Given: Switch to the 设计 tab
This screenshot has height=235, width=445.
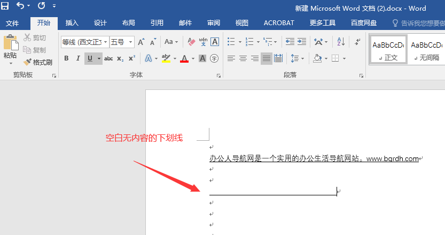Looking at the screenshot, I should (100, 23).
